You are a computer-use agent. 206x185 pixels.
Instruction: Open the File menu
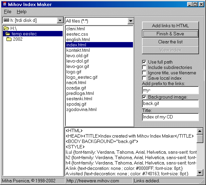coord(7,12)
